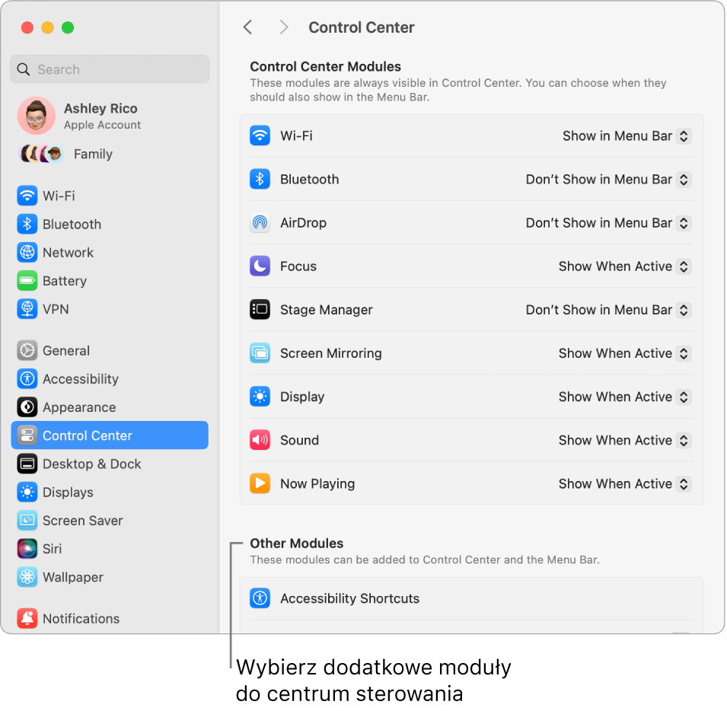
Task: Click the General gear icon in sidebar
Action: tap(27, 350)
